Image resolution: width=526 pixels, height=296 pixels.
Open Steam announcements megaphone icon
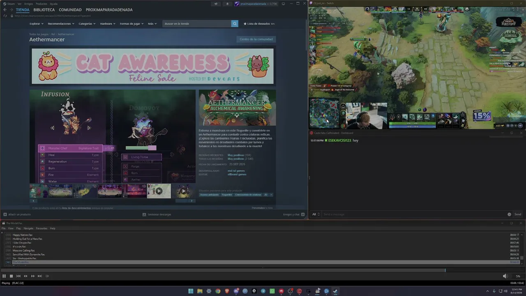click(216, 4)
